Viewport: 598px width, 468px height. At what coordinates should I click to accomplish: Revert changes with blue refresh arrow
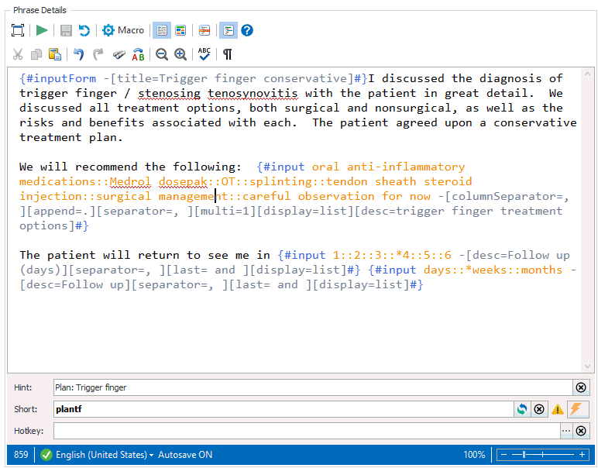pos(84,30)
